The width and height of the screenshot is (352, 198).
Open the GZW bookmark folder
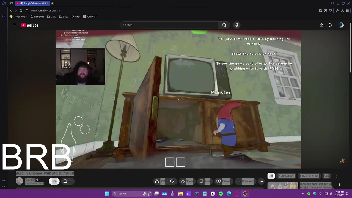pyautogui.click(x=51, y=16)
